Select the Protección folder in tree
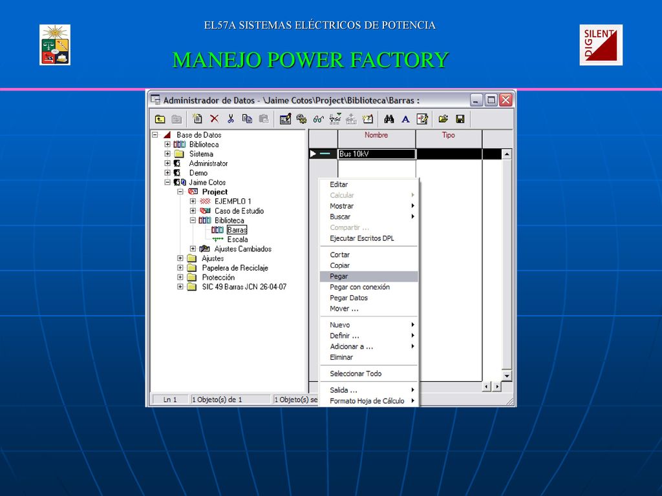 tap(219, 277)
